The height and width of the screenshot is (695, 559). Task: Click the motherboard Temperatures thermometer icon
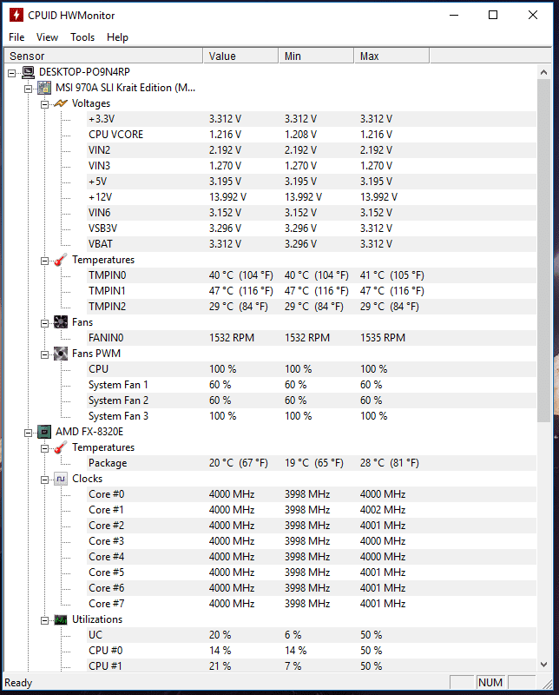tap(61, 260)
